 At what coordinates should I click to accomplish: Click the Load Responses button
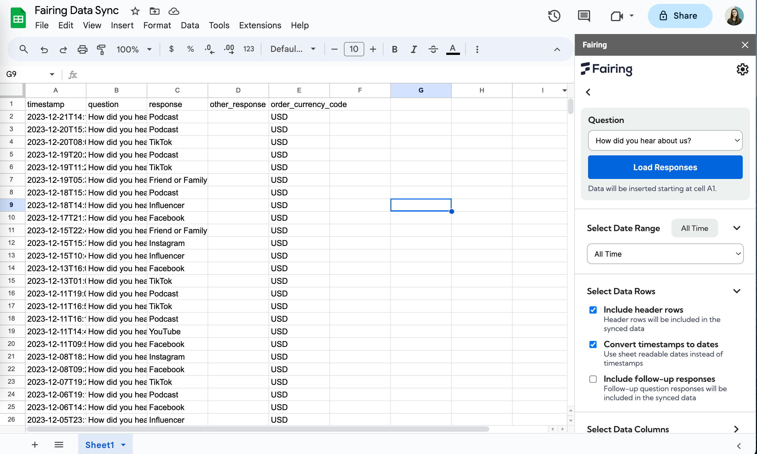point(665,167)
